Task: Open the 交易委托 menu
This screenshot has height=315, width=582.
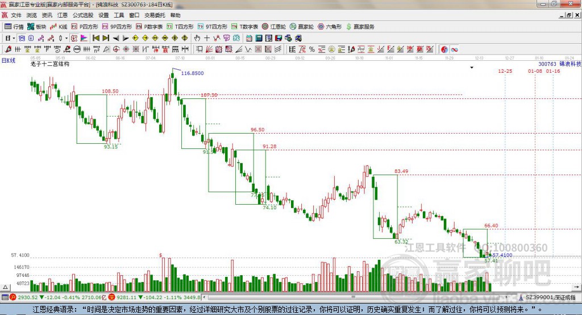Action: [155, 15]
